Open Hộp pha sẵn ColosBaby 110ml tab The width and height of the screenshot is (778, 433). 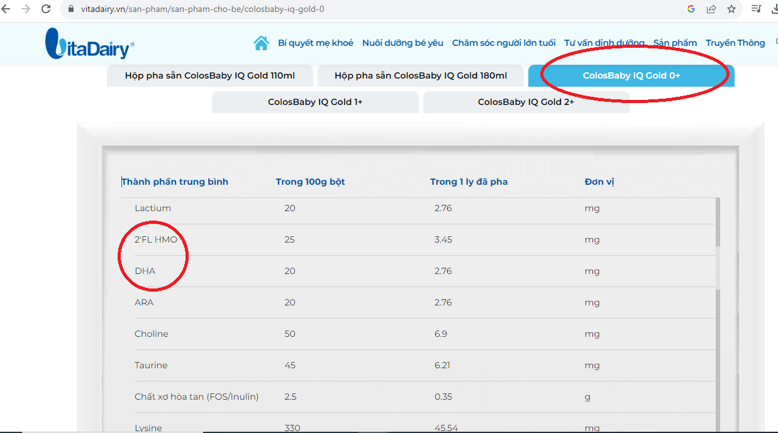209,75
